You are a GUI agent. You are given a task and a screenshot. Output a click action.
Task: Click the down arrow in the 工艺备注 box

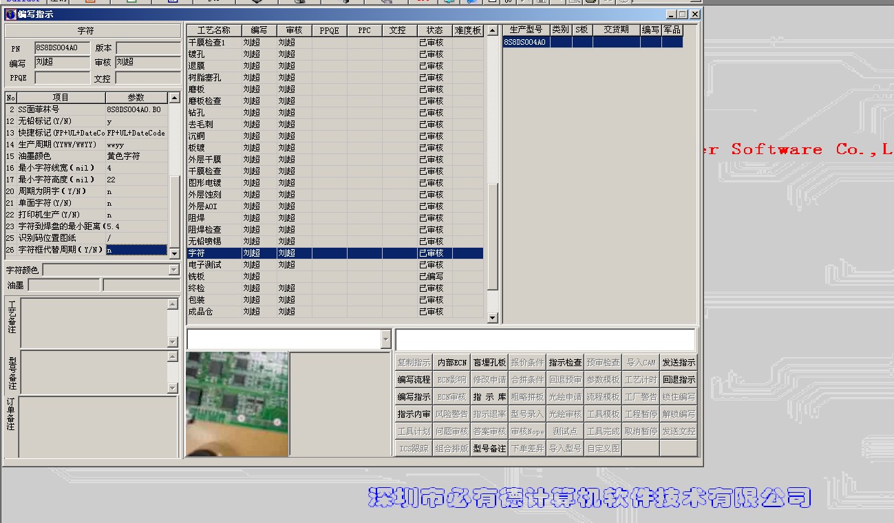point(173,342)
